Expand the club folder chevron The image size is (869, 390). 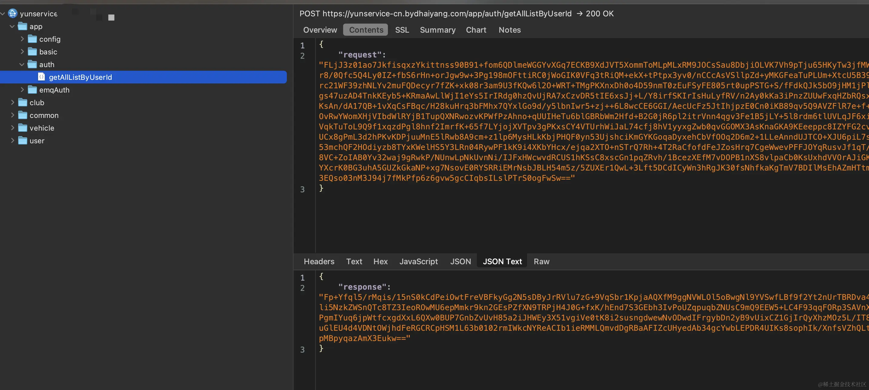pyautogui.click(x=12, y=102)
